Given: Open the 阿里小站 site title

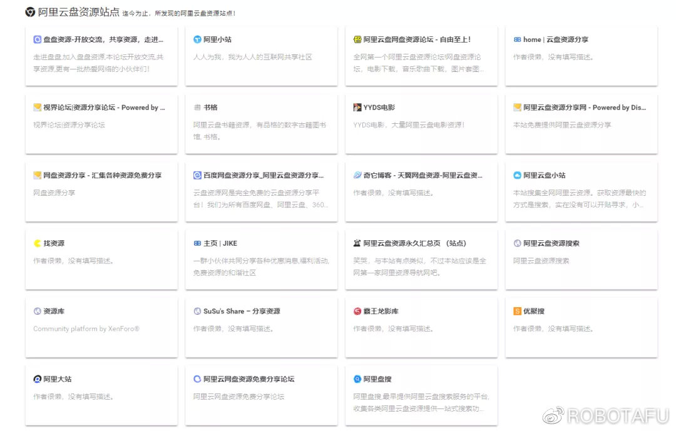Looking at the screenshot, I should point(217,39).
